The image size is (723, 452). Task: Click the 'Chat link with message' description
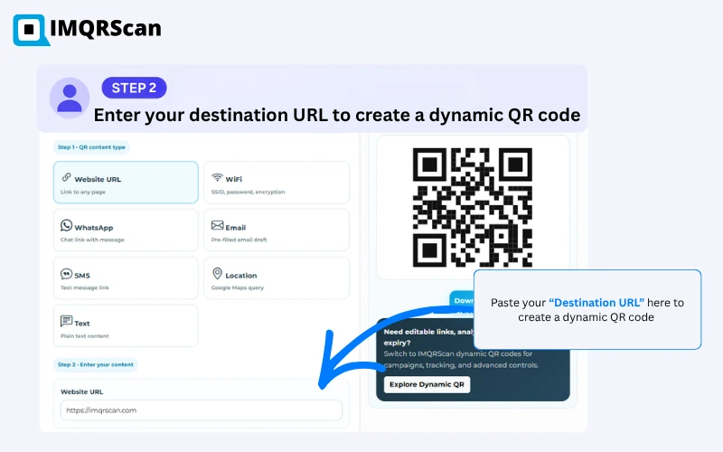click(92, 240)
